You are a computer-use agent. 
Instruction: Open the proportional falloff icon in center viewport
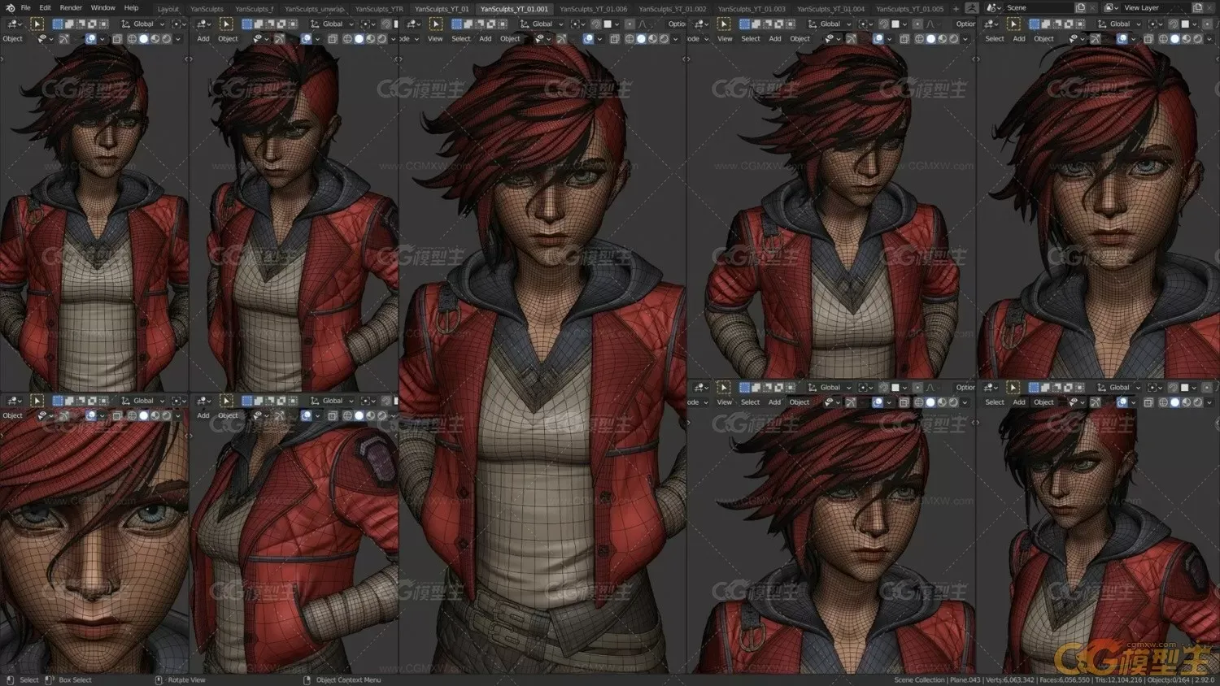coord(643,24)
